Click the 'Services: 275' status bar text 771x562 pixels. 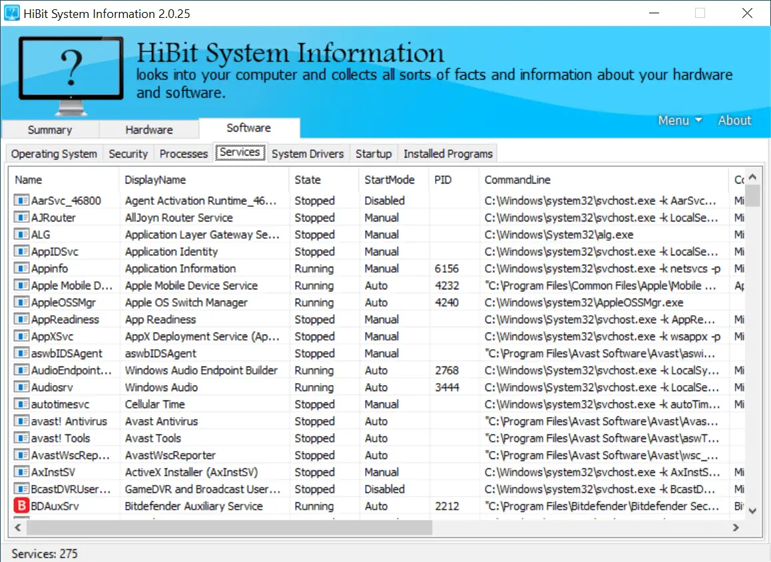(x=45, y=553)
